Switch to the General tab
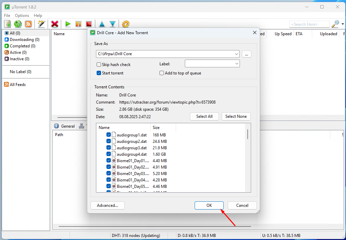Viewport: 346px width, 240px height. [65, 126]
